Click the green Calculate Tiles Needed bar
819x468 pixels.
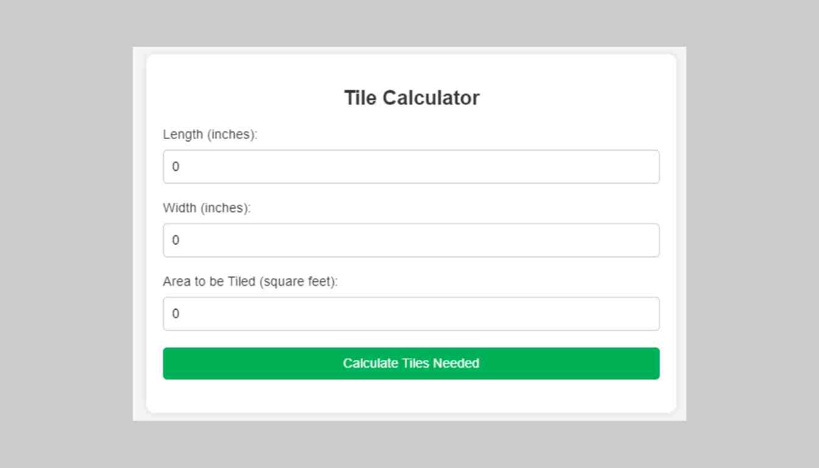pos(411,363)
